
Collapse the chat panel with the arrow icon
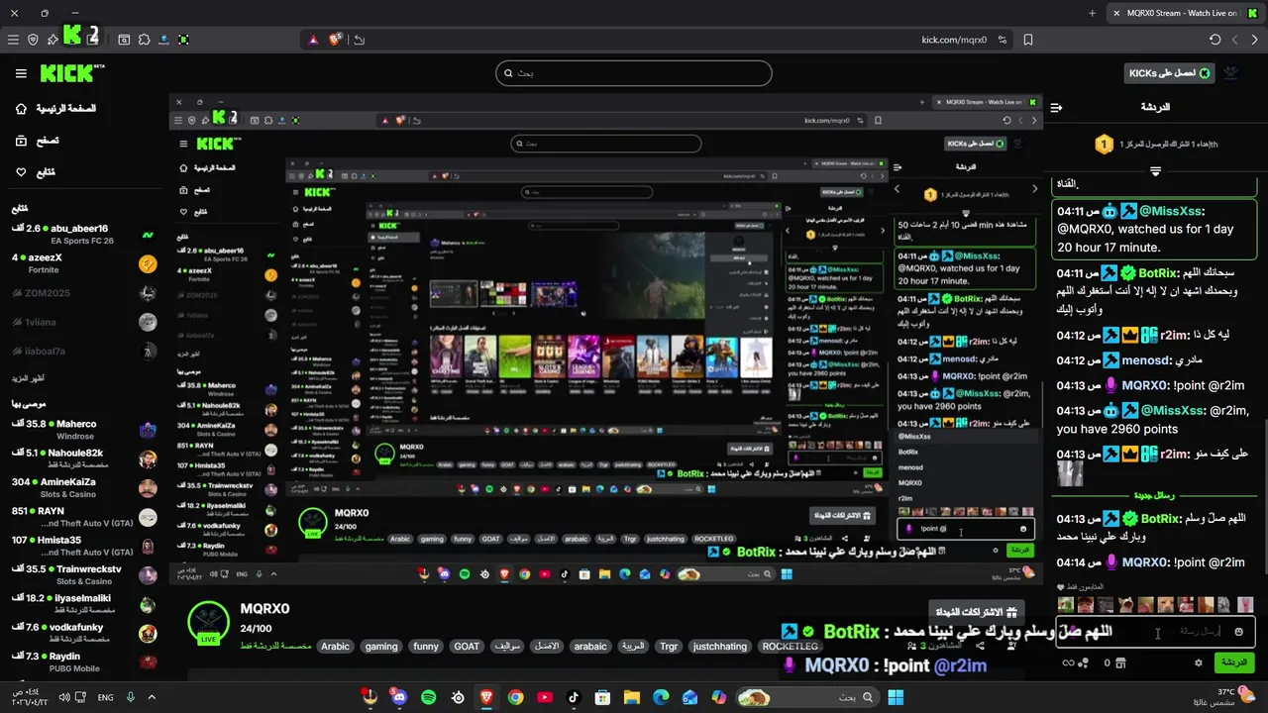(x=1056, y=107)
